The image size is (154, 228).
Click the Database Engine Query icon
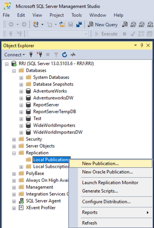(125, 24)
